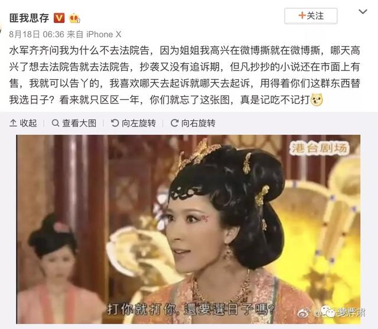Click the magnifier icon beside 查看大图
The width and height of the screenshot is (378, 329).
pyautogui.click(x=56, y=123)
